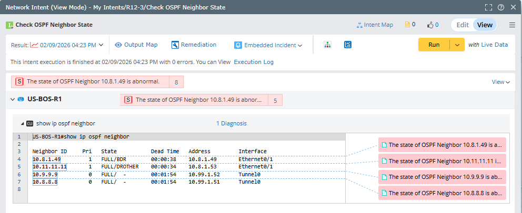Open the Execution Log link
Screen dimensions: 522x213
(x=254, y=62)
